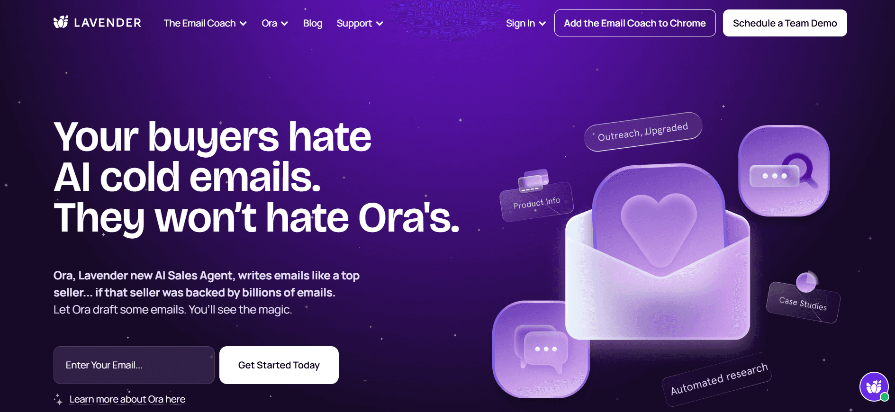Click the pie chart Case Studies icon

click(x=806, y=282)
